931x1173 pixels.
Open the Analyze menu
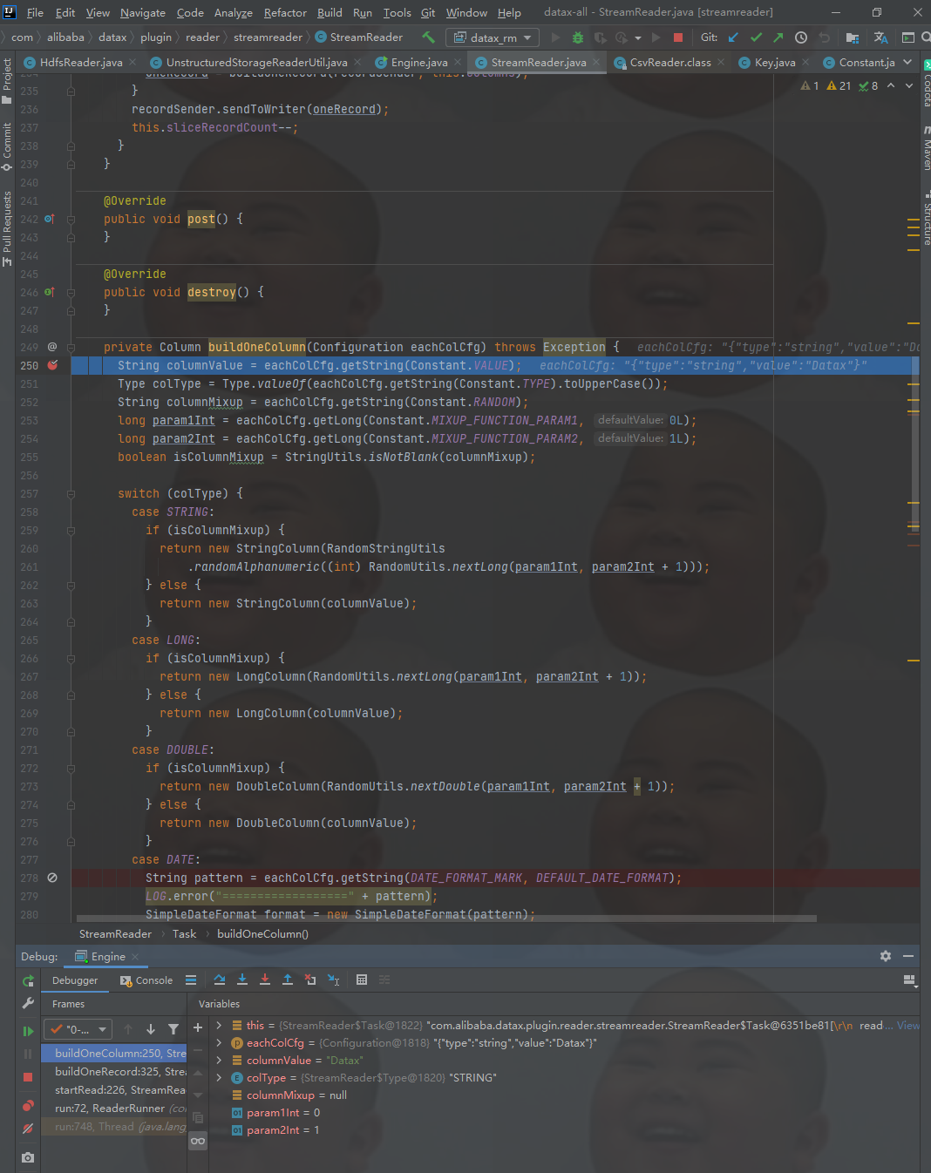click(x=233, y=13)
